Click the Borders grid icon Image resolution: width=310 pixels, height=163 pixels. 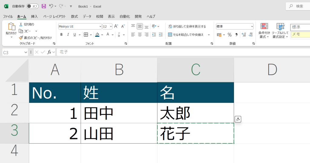click(86, 35)
